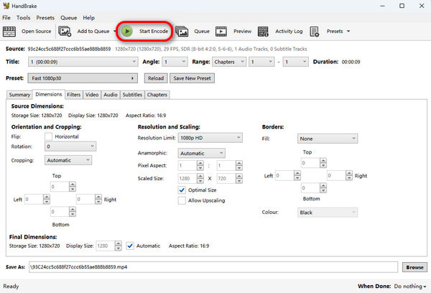The image size is (431, 293).
Task: Increase the Cropping Top value stepper
Action: pos(73,184)
